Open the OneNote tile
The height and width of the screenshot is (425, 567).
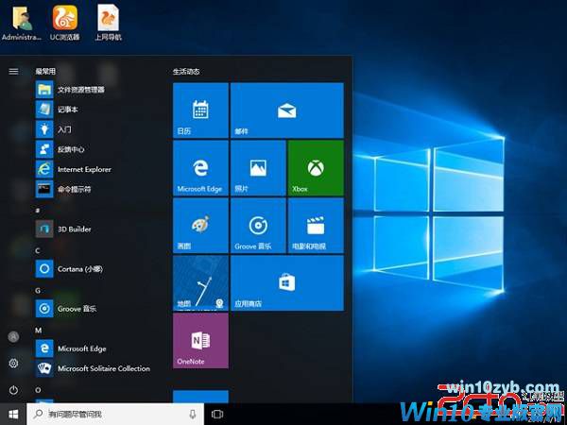click(x=200, y=341)
